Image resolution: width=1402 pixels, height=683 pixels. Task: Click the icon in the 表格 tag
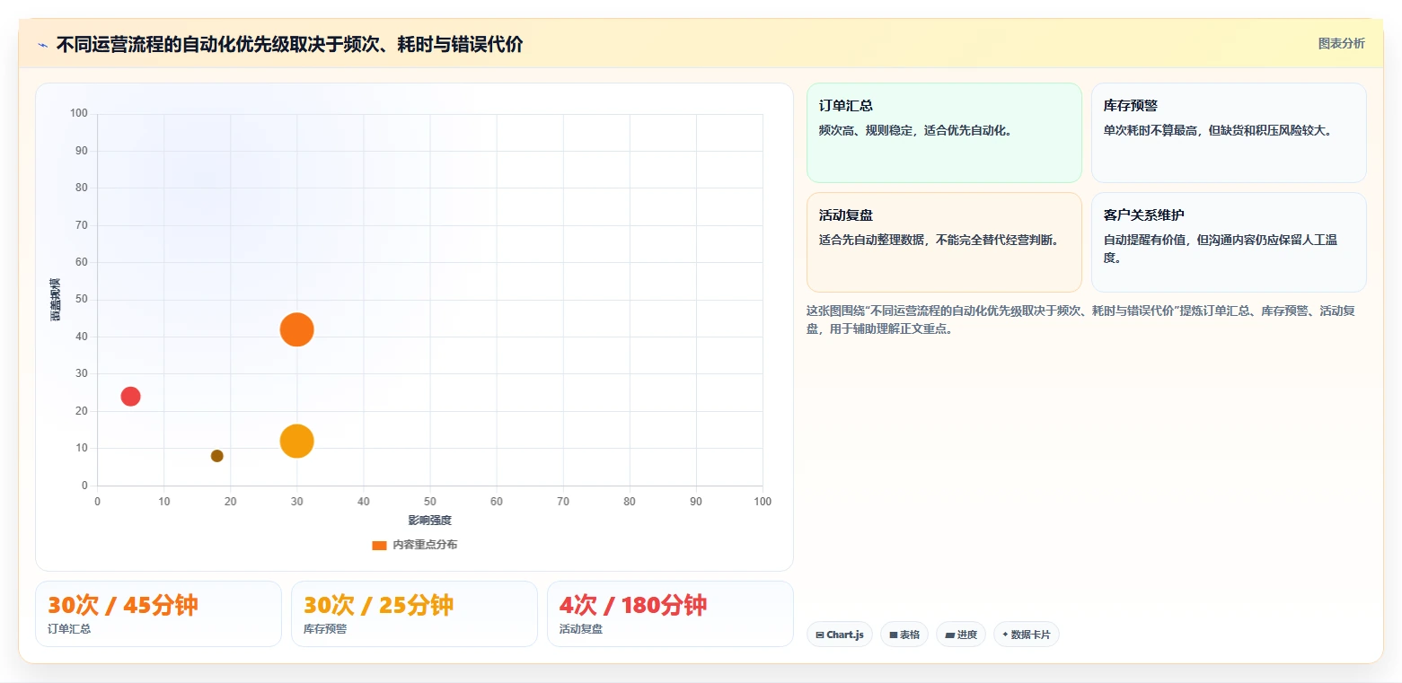894,635
